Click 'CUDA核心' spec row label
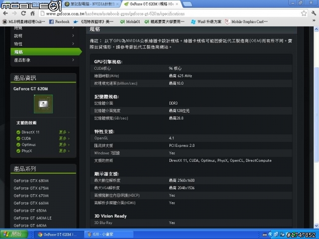The width and height of the screenshot is (319, 239). [x=103, y=69]
